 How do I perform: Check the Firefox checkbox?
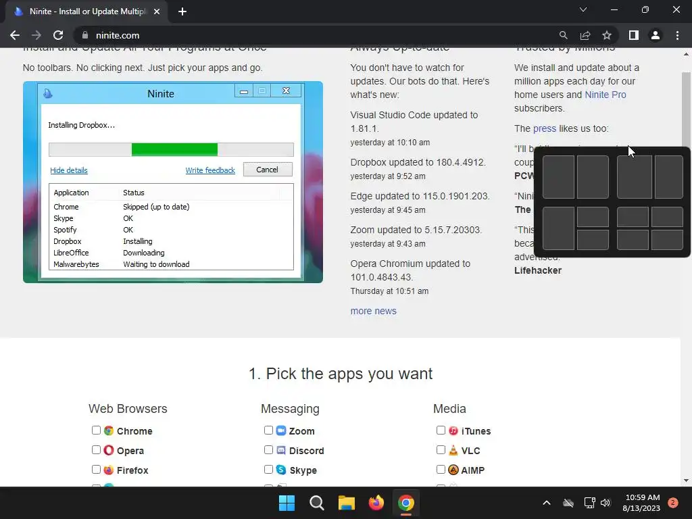click(x=96, y=470)
